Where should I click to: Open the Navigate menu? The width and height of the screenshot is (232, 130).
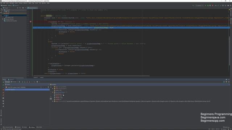(x=12, y=3)
